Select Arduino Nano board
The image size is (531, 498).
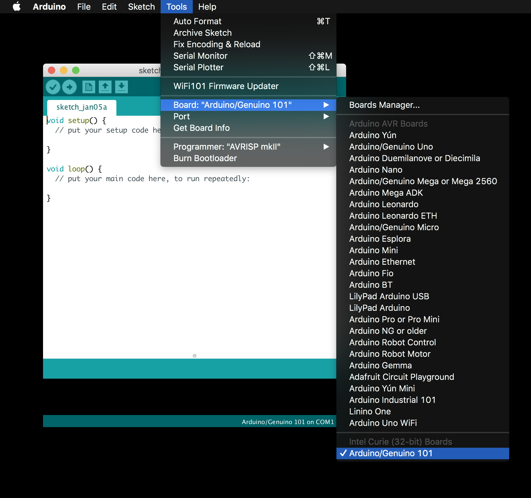point(423,170)
